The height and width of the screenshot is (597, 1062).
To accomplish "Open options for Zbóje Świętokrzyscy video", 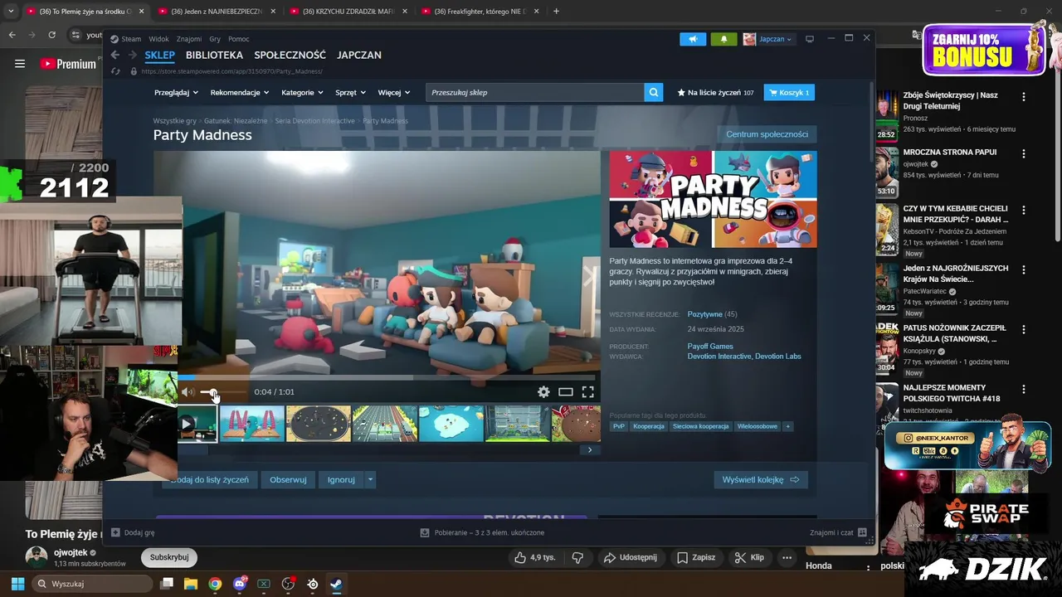I will pos(1023,97).
